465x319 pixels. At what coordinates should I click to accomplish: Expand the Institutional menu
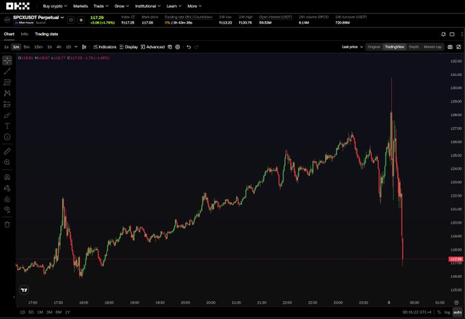pos(148,6)
